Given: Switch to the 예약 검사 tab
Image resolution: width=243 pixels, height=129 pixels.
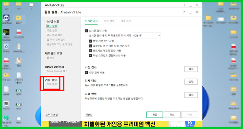Looking at the screenshot, I should click(x=126, y=21).
